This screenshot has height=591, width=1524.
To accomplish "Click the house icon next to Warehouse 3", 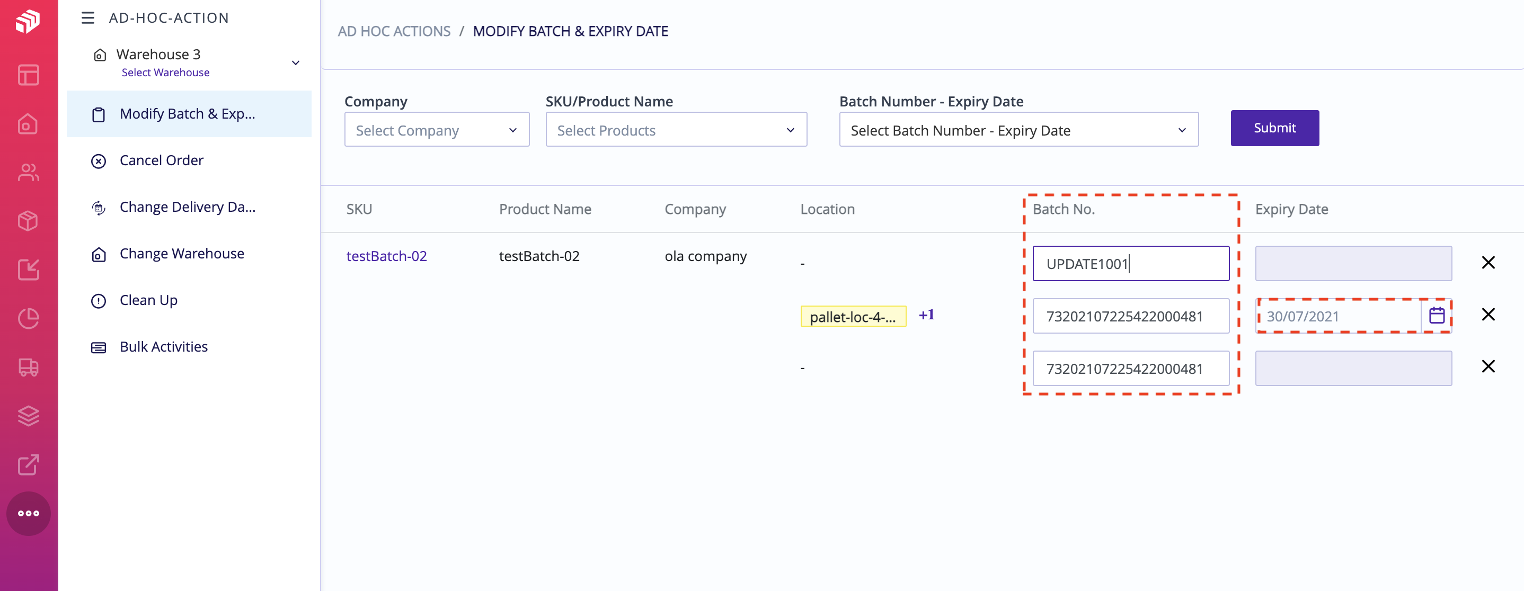I will 100,55.
